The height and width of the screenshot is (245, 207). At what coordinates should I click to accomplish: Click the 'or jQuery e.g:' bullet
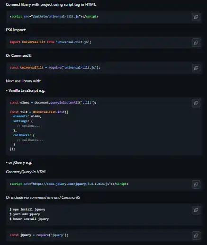(x=19, y=162)
